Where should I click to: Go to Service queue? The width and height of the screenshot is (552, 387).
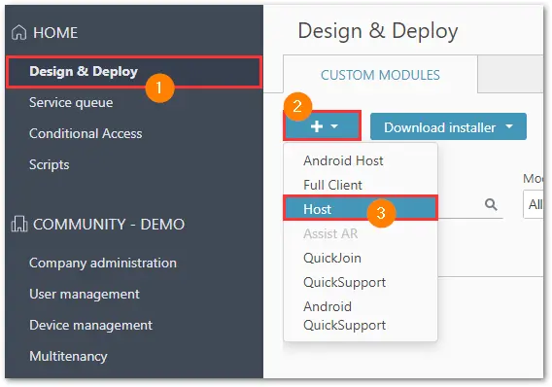pos(71,102)
